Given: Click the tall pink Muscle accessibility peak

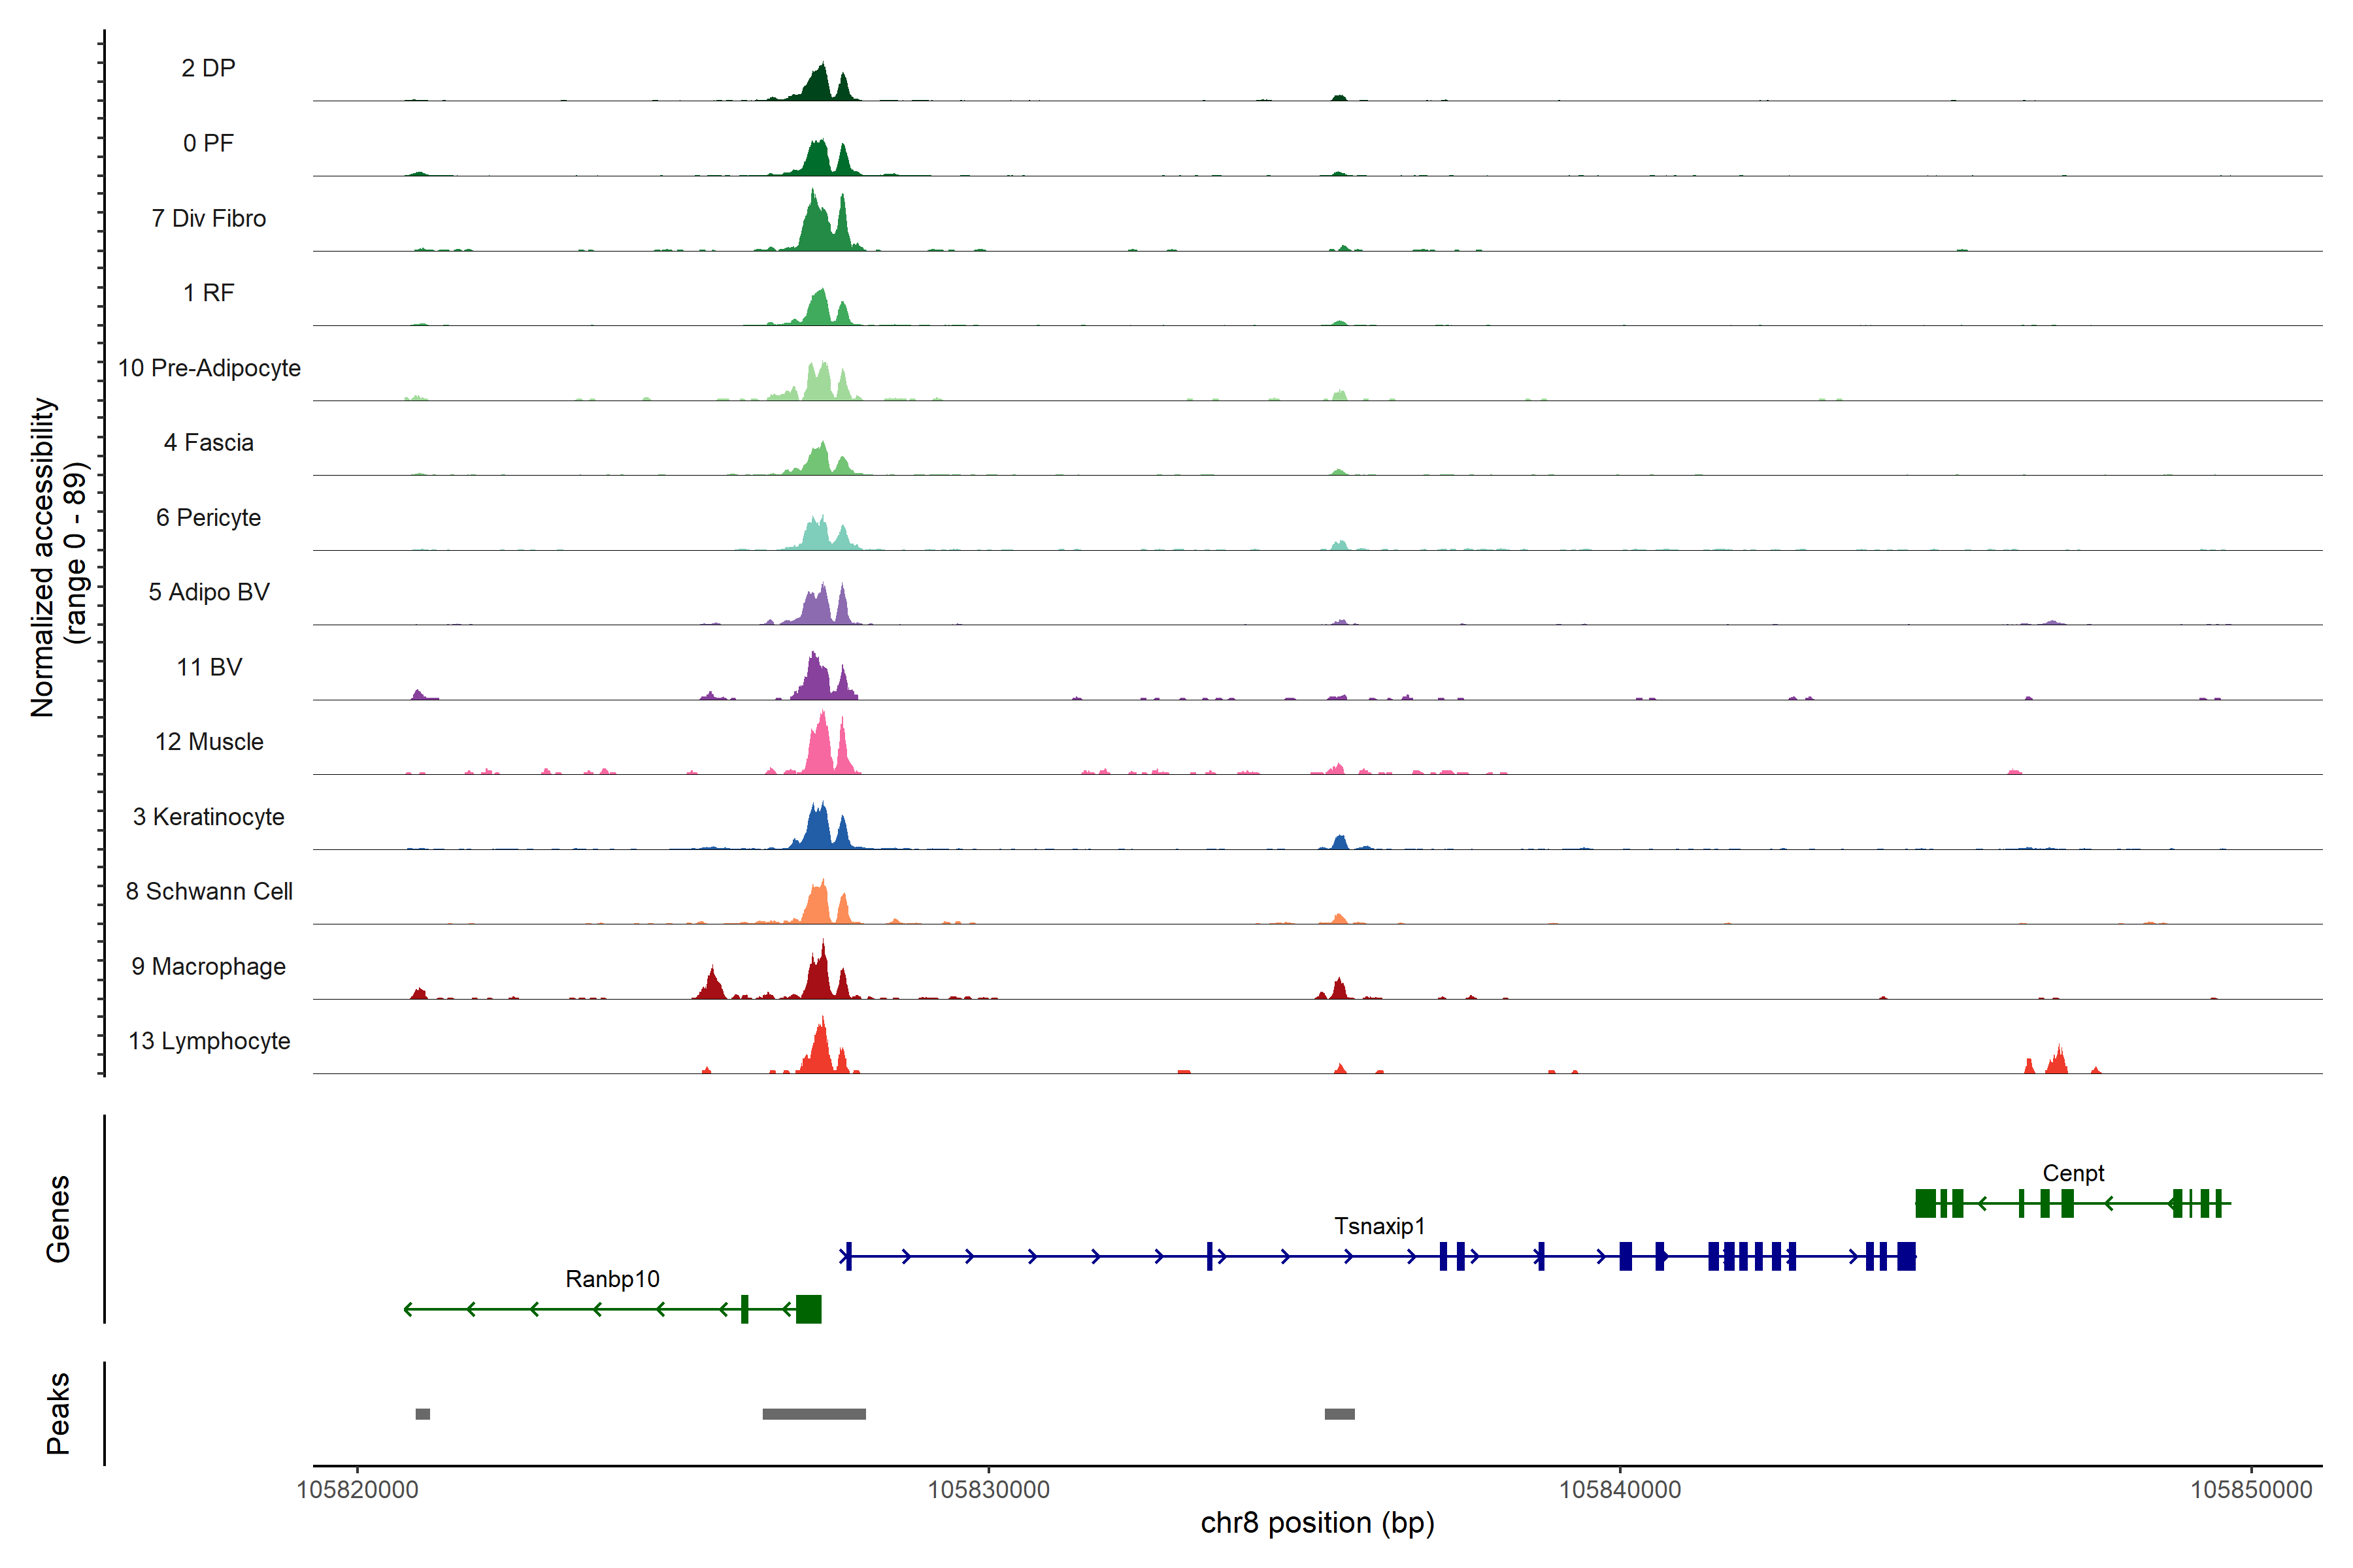Looking at the screenshot, I should 822,745.
